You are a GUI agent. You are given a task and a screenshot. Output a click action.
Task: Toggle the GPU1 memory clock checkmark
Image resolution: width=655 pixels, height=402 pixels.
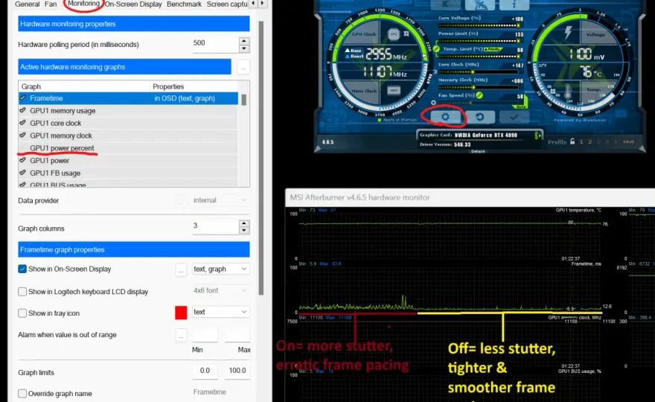[x=22, y=135]
